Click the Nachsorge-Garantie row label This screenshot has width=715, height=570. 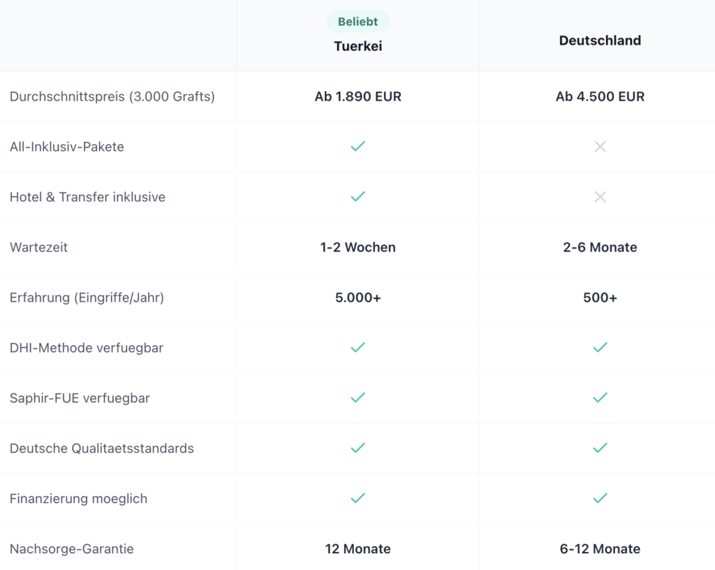tap(71, 549)
